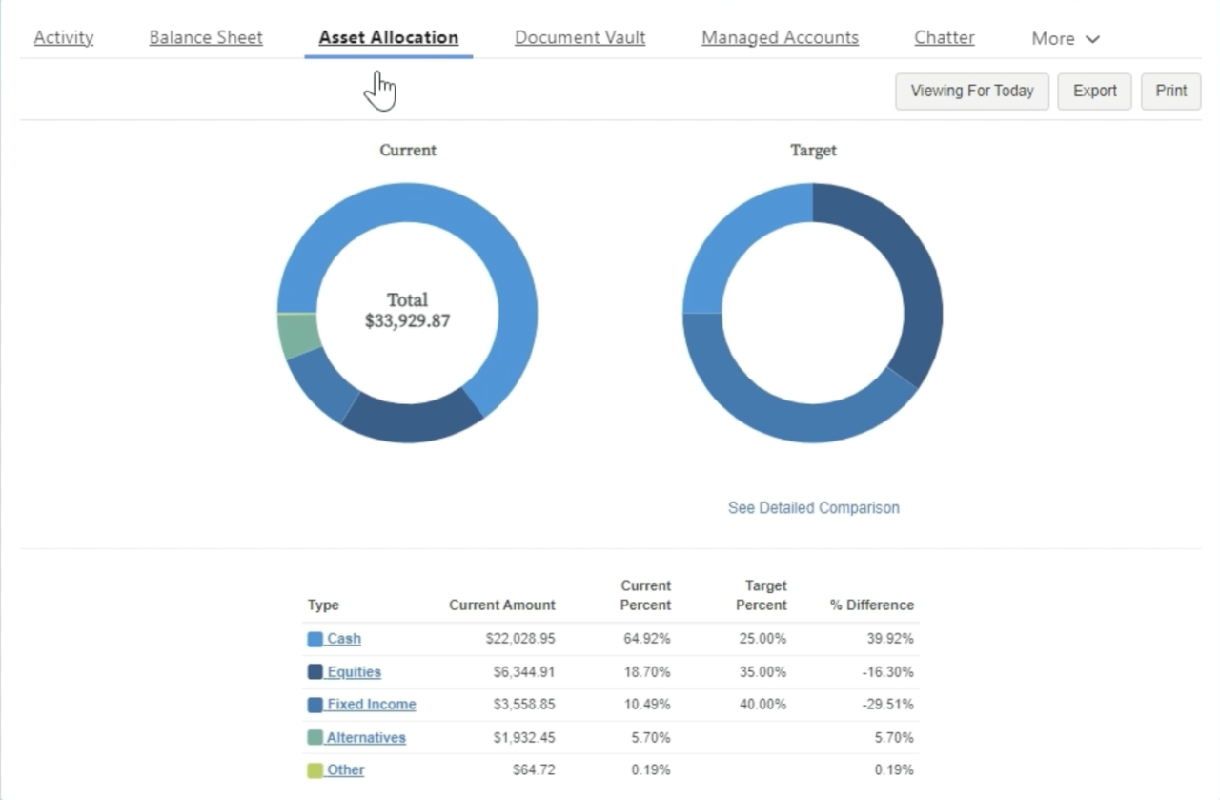The width and height of the screenshot is (1220, 800).
Task: Click the Fixed Income legend square
Action: click(x=314, y=704)
